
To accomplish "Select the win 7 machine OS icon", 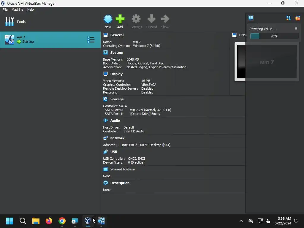I will pyautogui.click(x=9, y=40).
